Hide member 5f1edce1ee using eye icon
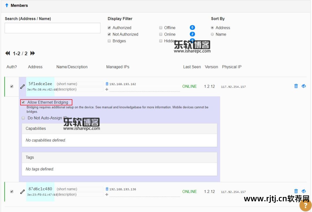Image resolution: width=312 pixels, height=212 pixels. click(304, 86)
